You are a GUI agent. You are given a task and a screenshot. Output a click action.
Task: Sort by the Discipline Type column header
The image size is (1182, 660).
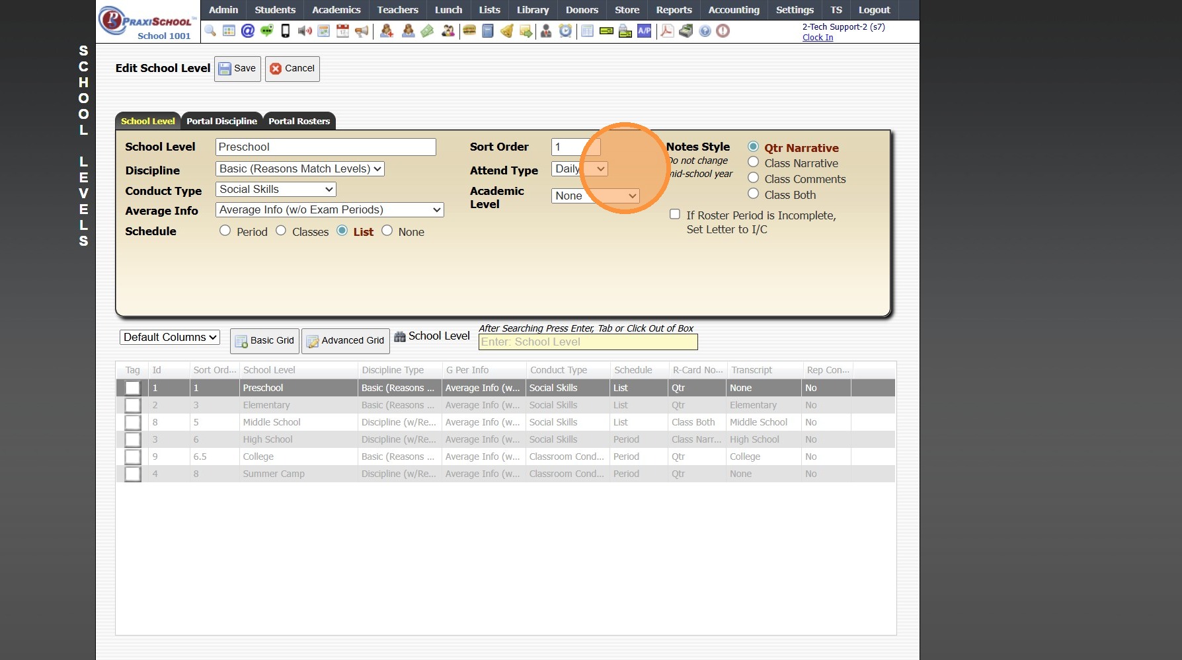[x=399, y=370]
